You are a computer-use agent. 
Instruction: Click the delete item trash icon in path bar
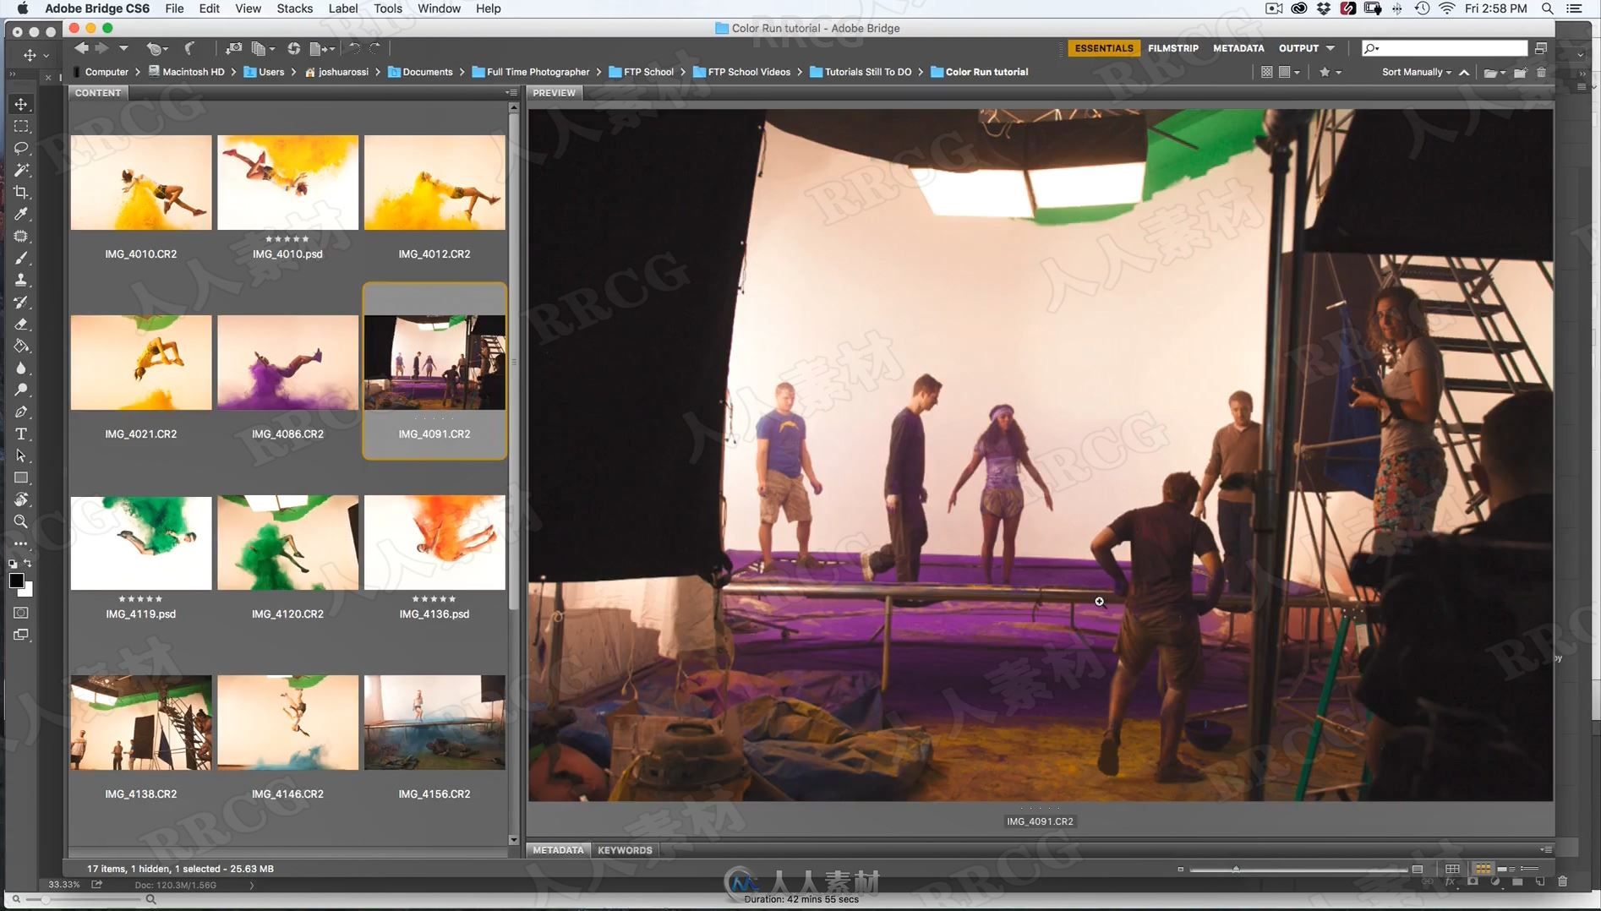(1541, 72)
